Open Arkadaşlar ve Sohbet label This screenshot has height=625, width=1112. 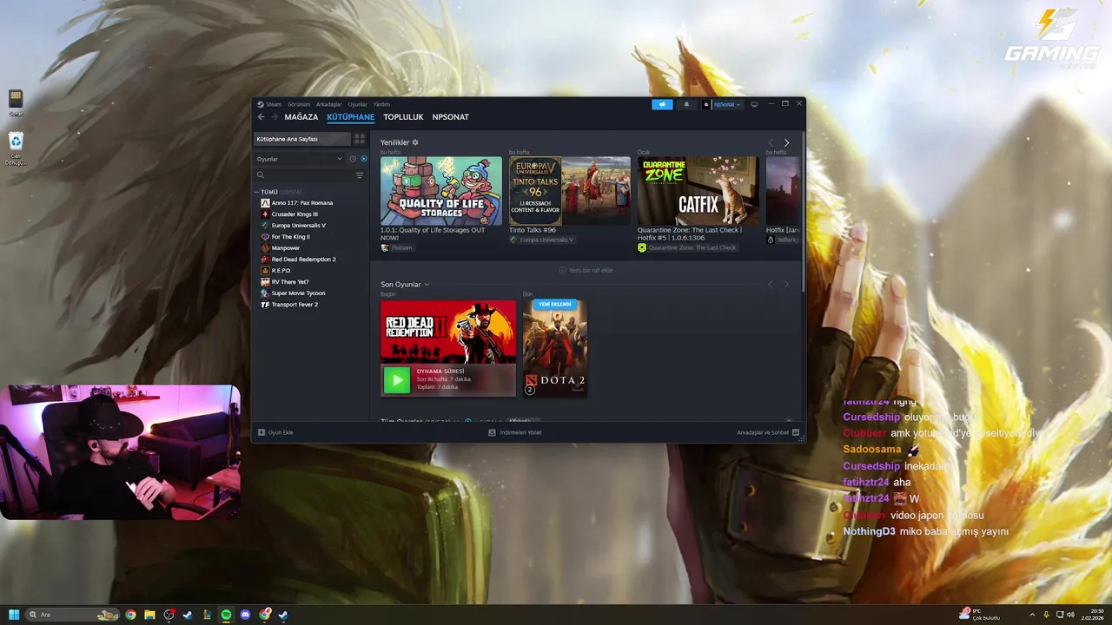pos(763,432)
